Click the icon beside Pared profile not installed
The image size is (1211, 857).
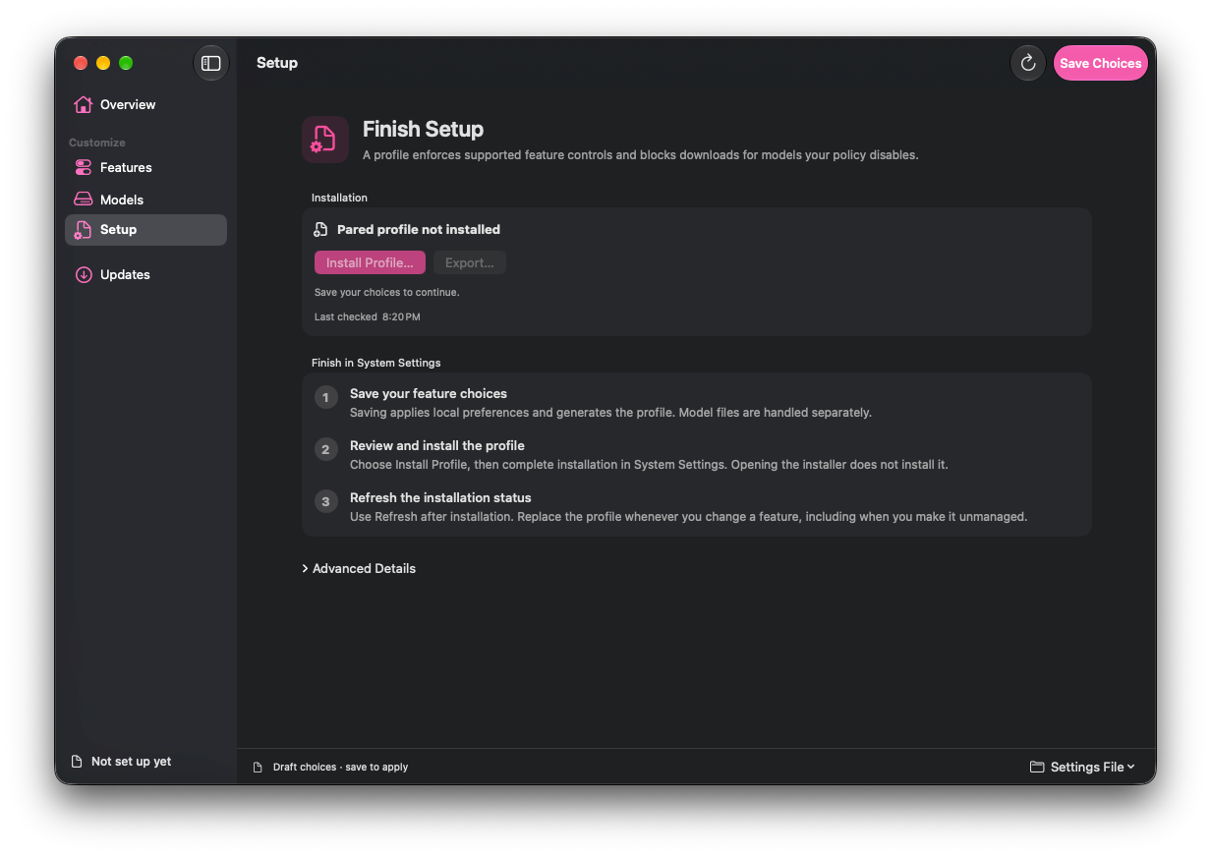tap(320, 230)
